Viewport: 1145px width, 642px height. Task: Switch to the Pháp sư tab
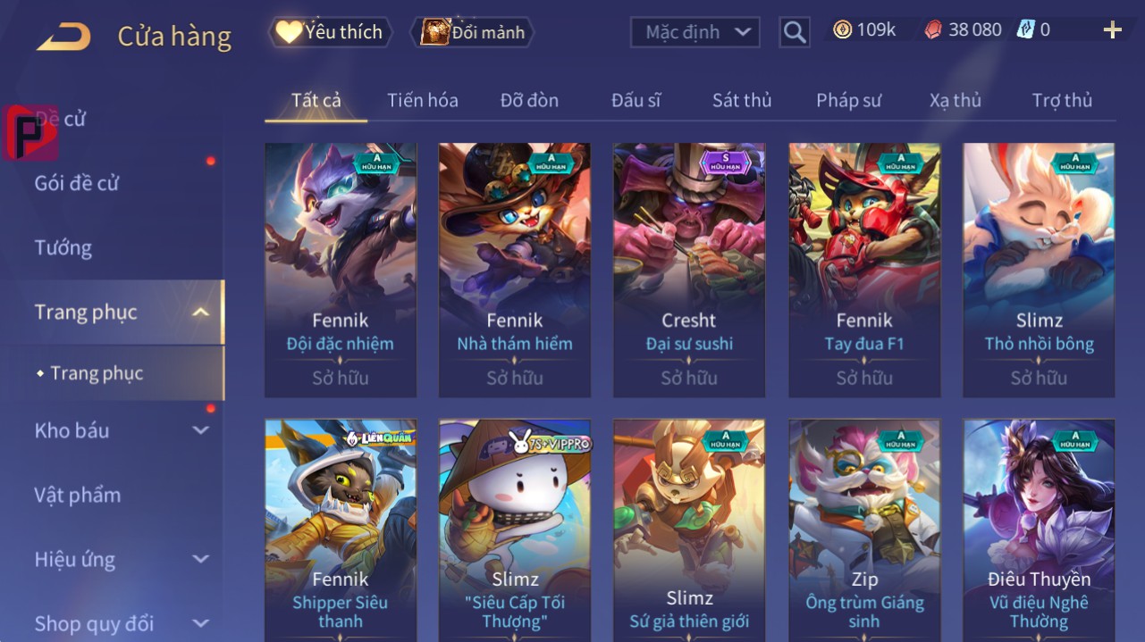[848, 100]
